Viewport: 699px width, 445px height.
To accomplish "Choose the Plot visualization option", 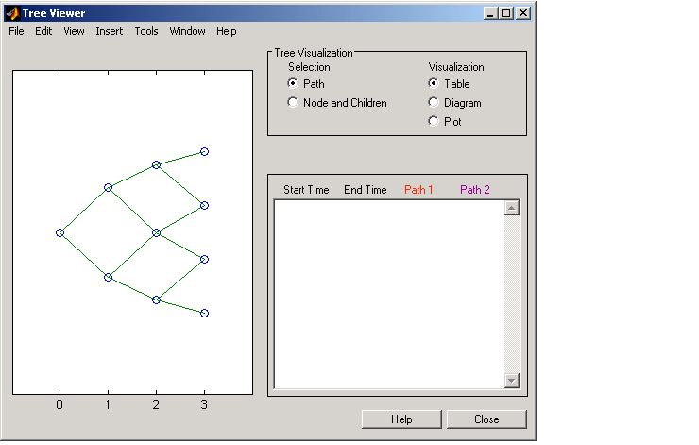I will [434, 121].
